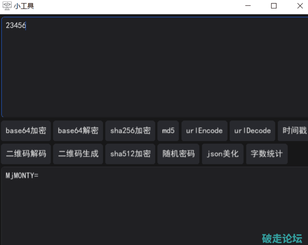308x245 pixels.
Task: Click the 字数统计 word count button
Action: click(267, 154)
